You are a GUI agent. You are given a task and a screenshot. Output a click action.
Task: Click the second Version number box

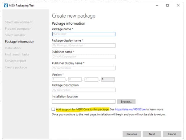[x=75, y=79]
